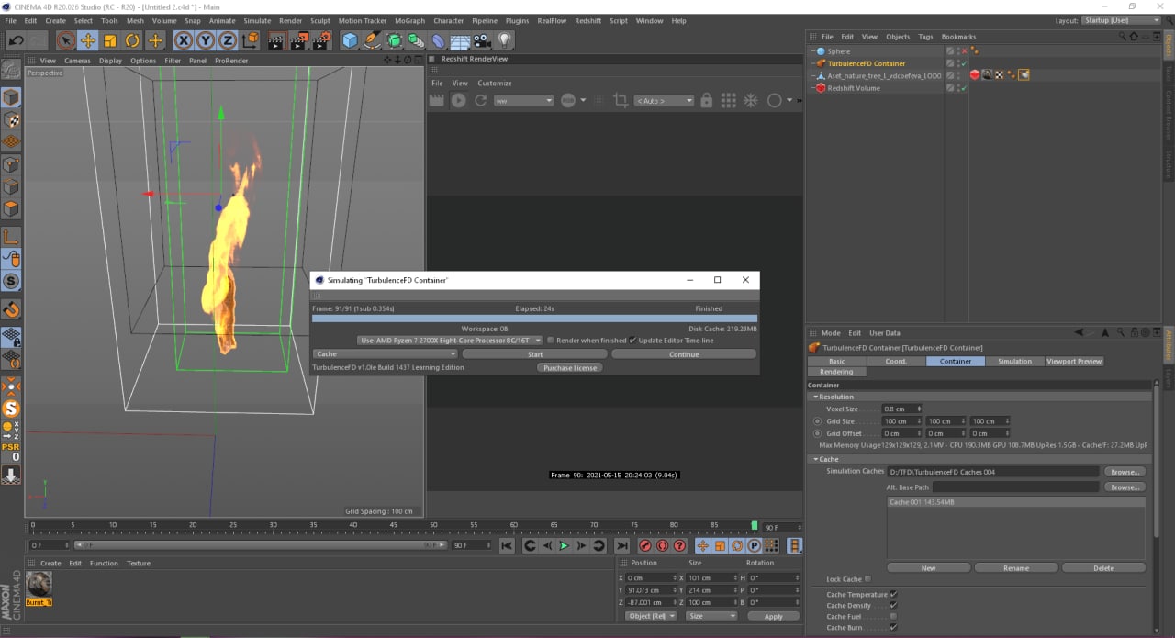Click the Autokeying icon

(x=663, y=545)
